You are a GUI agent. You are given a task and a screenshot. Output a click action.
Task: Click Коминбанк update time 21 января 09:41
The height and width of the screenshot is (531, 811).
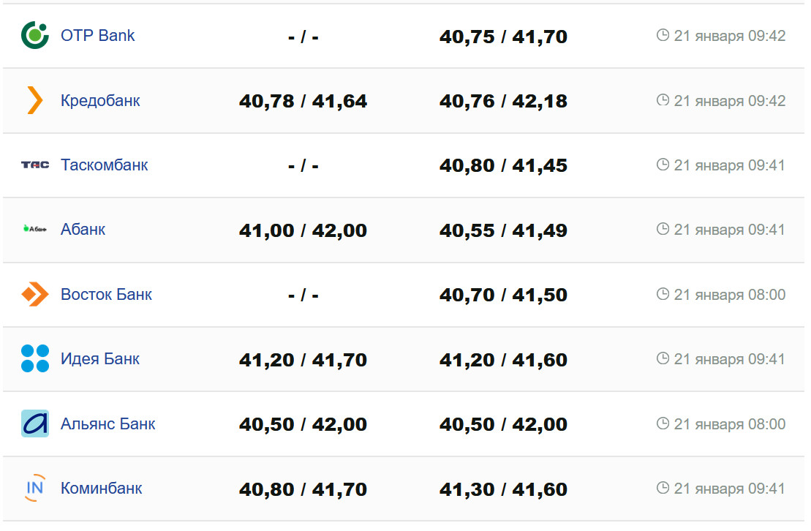[x=729, y=489]
